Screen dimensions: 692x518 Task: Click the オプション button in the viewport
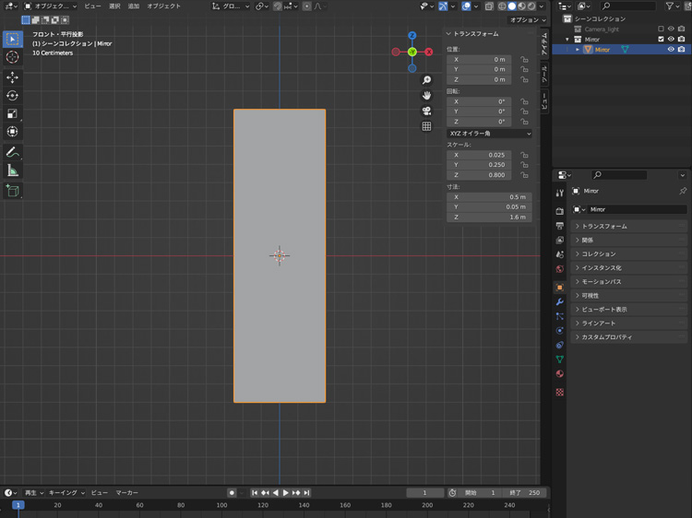(528, 19)
